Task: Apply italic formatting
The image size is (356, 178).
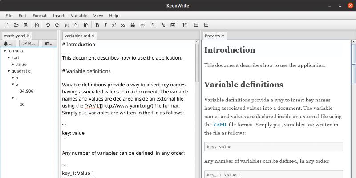Action: point(105,25)
